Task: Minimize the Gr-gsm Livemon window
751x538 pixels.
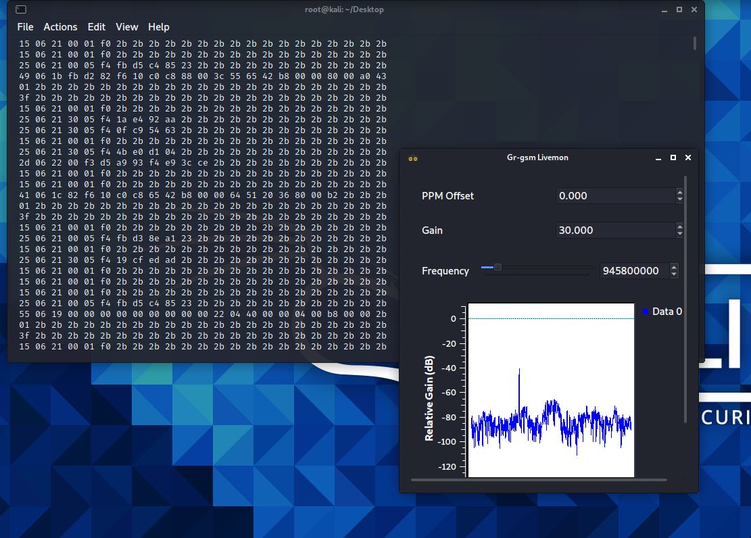Action: coord(658,157)
